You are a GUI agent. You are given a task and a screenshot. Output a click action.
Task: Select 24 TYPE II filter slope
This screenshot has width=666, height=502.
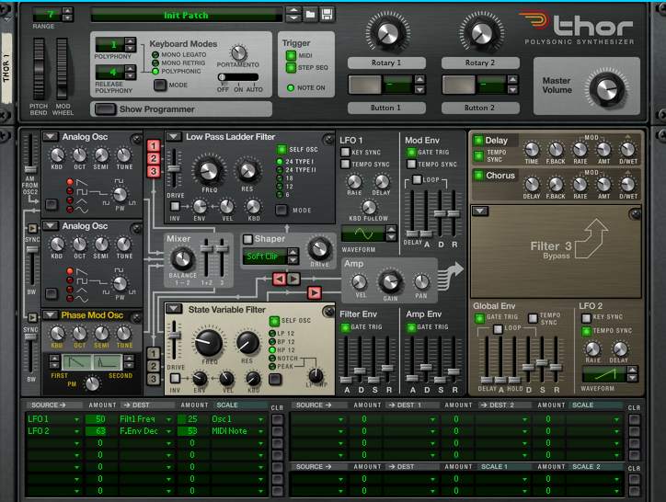280,170
